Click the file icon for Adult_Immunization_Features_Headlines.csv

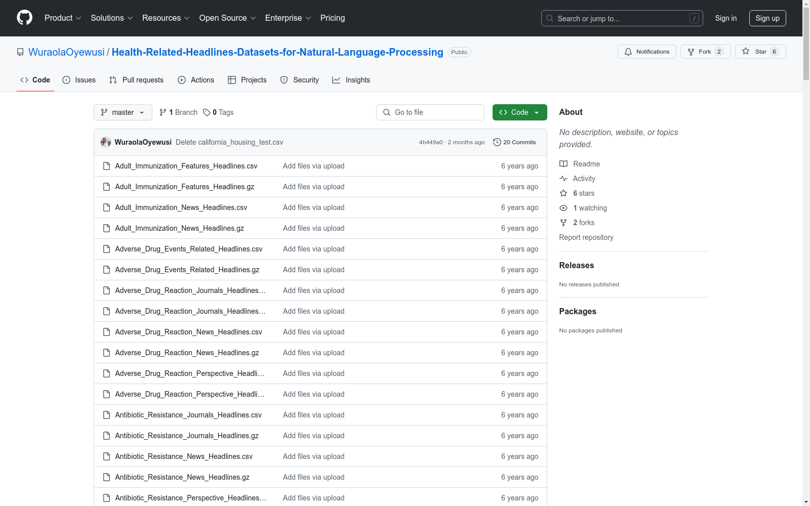tap(106, 166)
